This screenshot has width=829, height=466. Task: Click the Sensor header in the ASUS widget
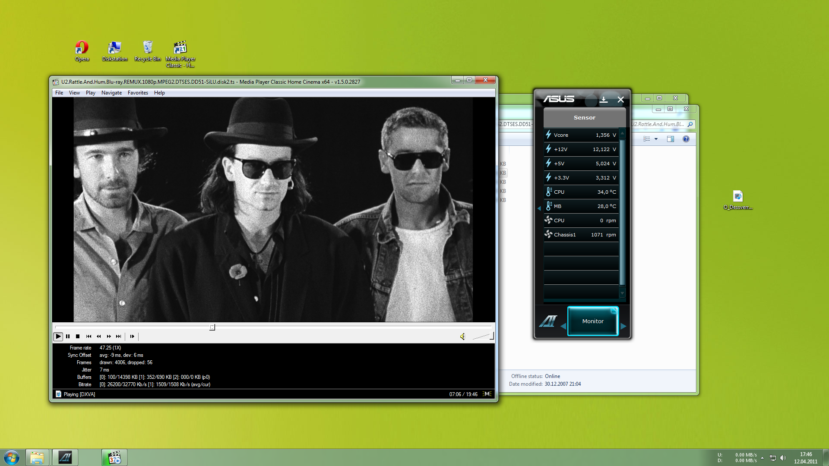pyautogui.click(x=584, y=117)
